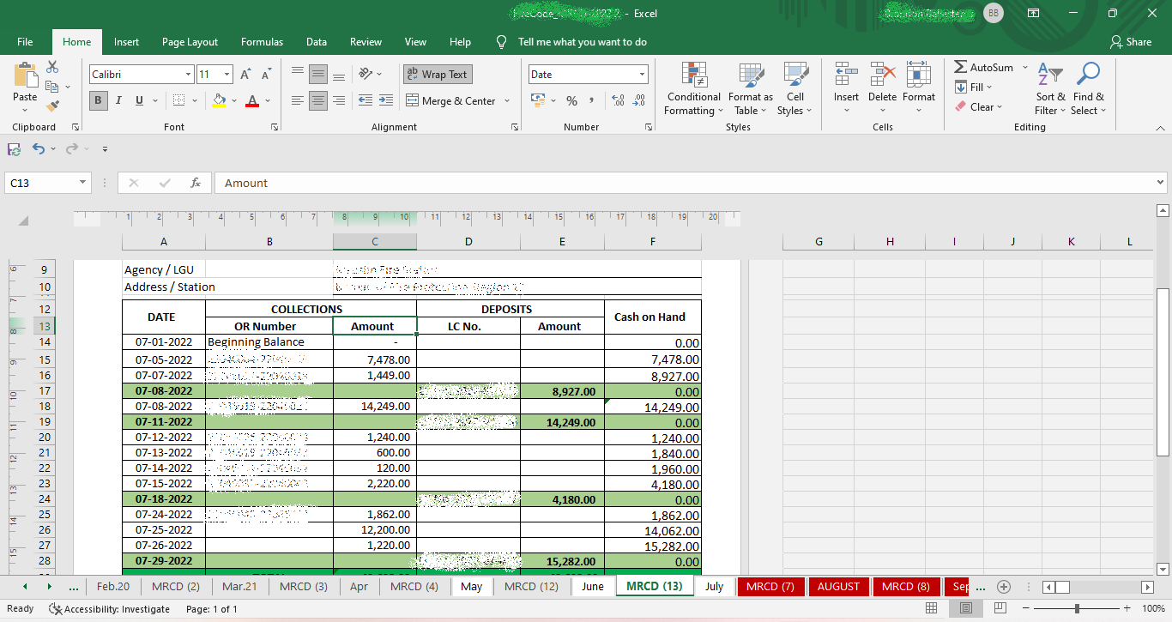Click Decrease Decimal icon

tap(638, 100)
